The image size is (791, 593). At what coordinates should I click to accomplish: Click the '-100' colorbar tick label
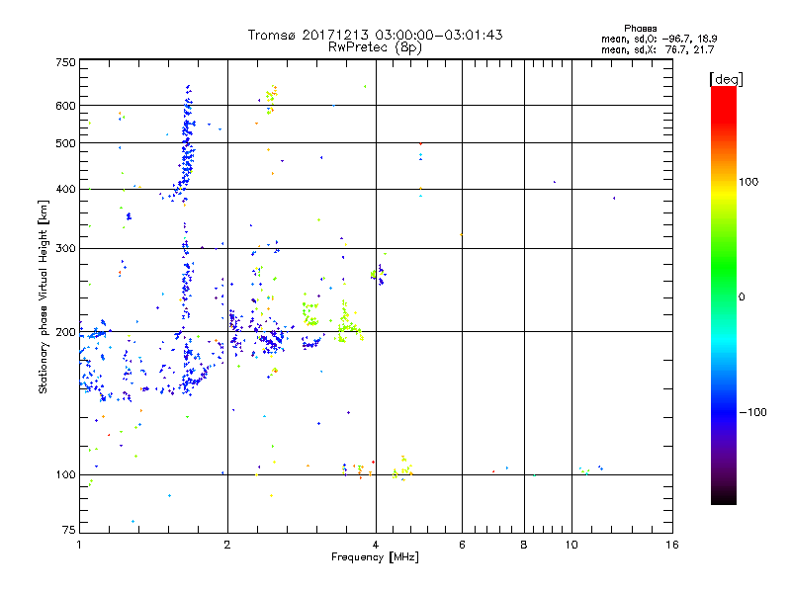pos(753,412)
